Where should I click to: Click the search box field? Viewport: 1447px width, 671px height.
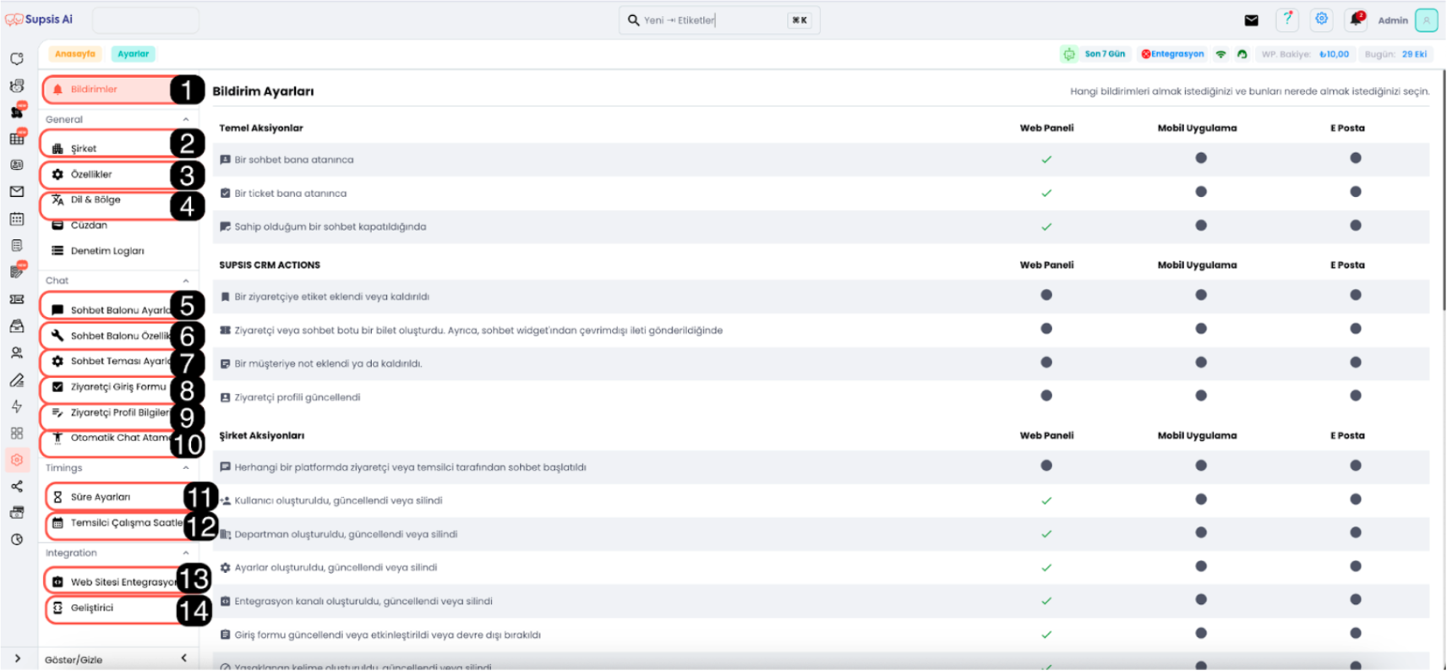point(718,19)
